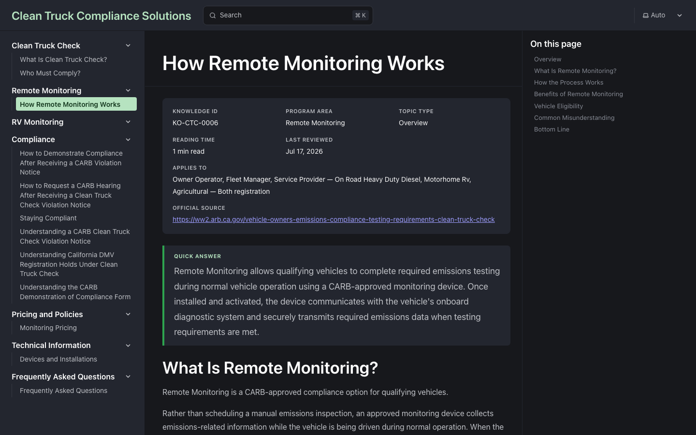Collapse the Remote Monitoring sidebar section
Screen dimensions: 696x435
click(128, 90)
